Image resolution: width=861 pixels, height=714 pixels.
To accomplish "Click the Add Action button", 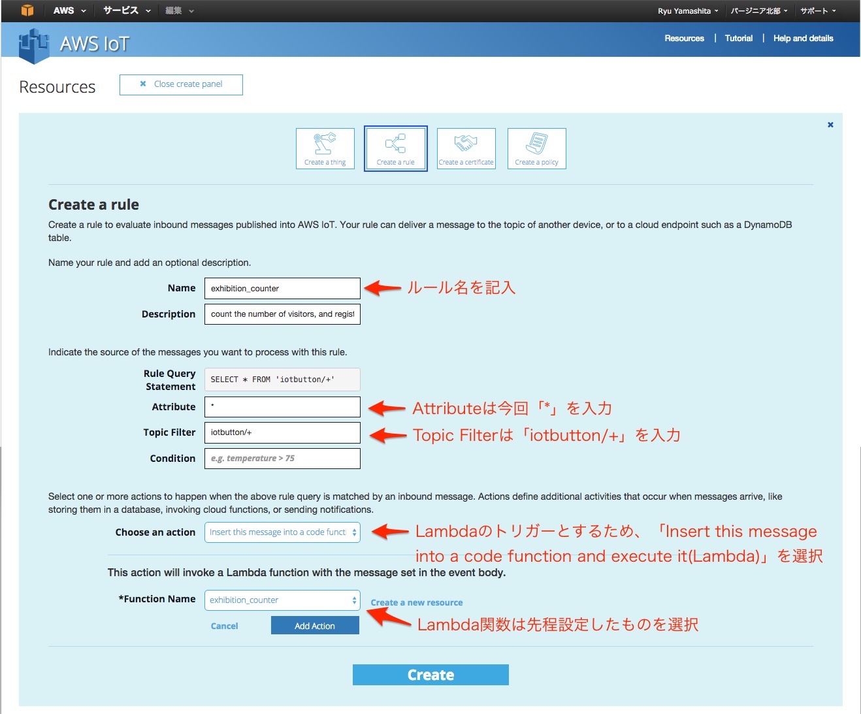I will [315, 626].
